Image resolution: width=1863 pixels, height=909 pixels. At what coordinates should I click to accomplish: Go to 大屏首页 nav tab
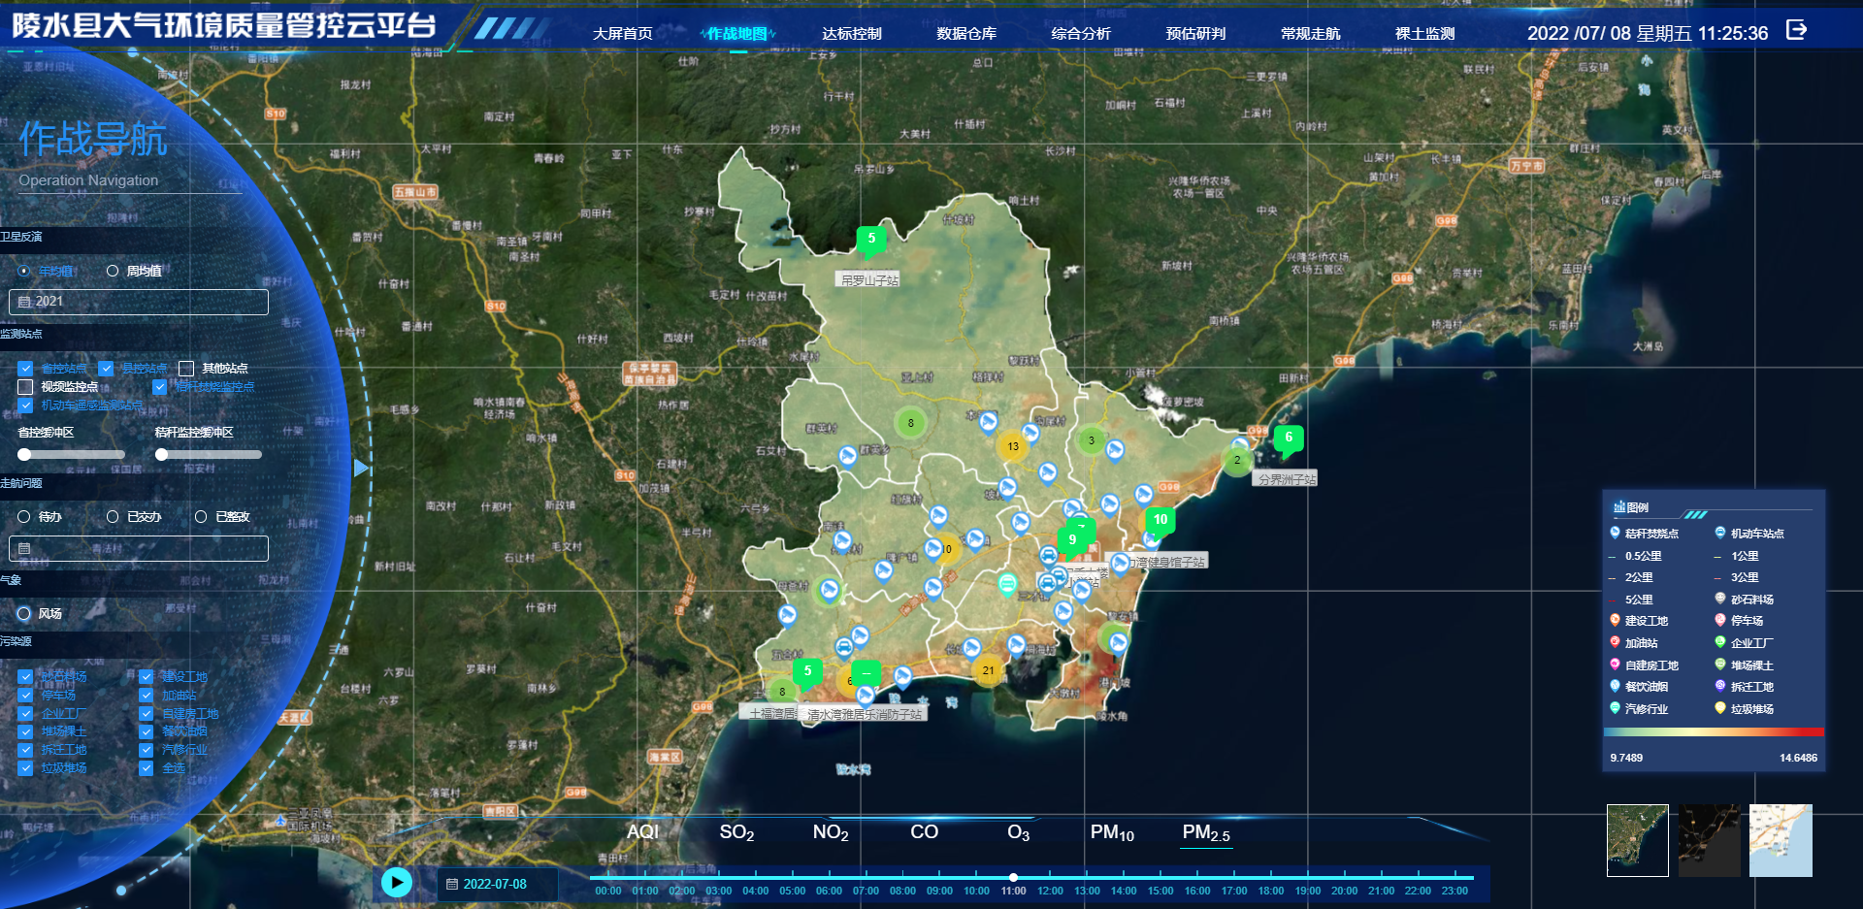(623, 34)
